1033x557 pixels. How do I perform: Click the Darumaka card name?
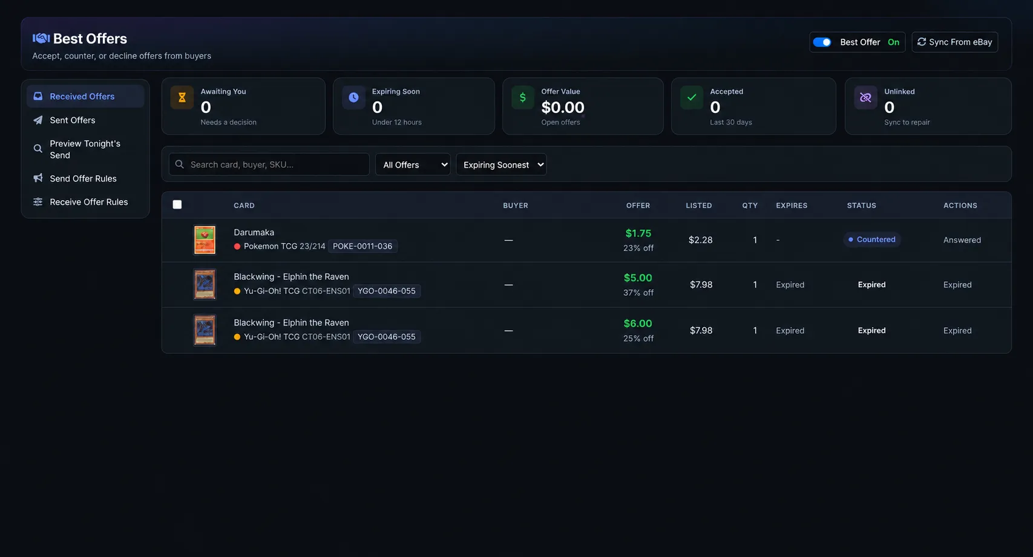(254, 232)
